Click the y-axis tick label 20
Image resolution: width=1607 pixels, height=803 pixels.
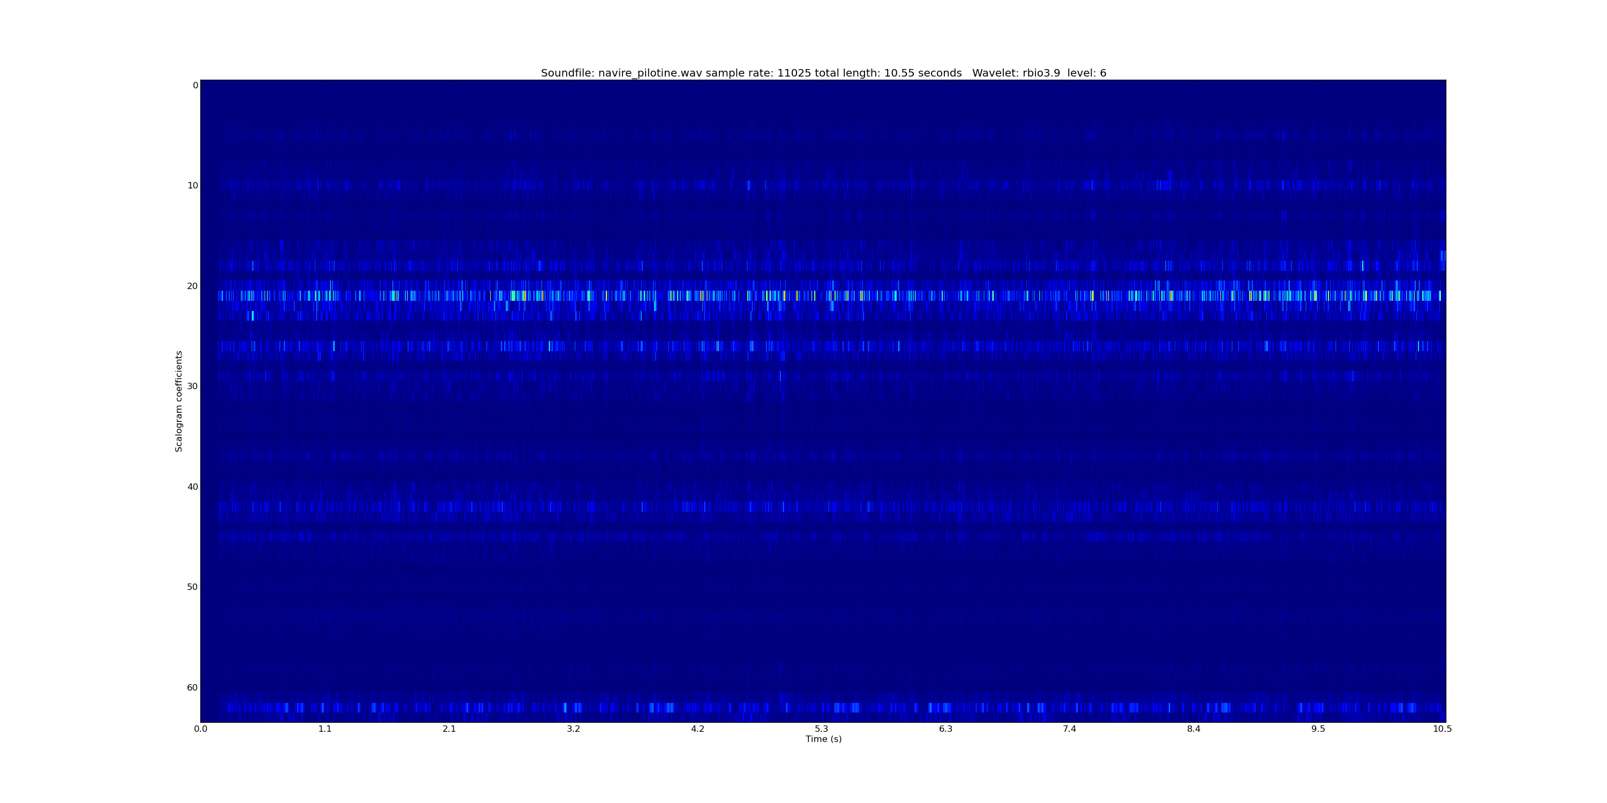coord(192,286)
